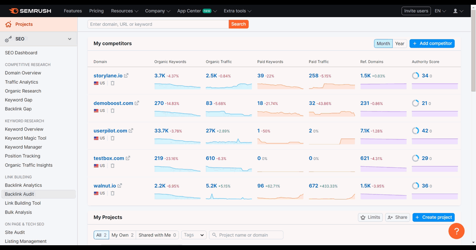The width and height of the screenshot is (476, 250).
Task: Expand the Extra tools menu
Action: pyautogui.click(x=238, y=11)
